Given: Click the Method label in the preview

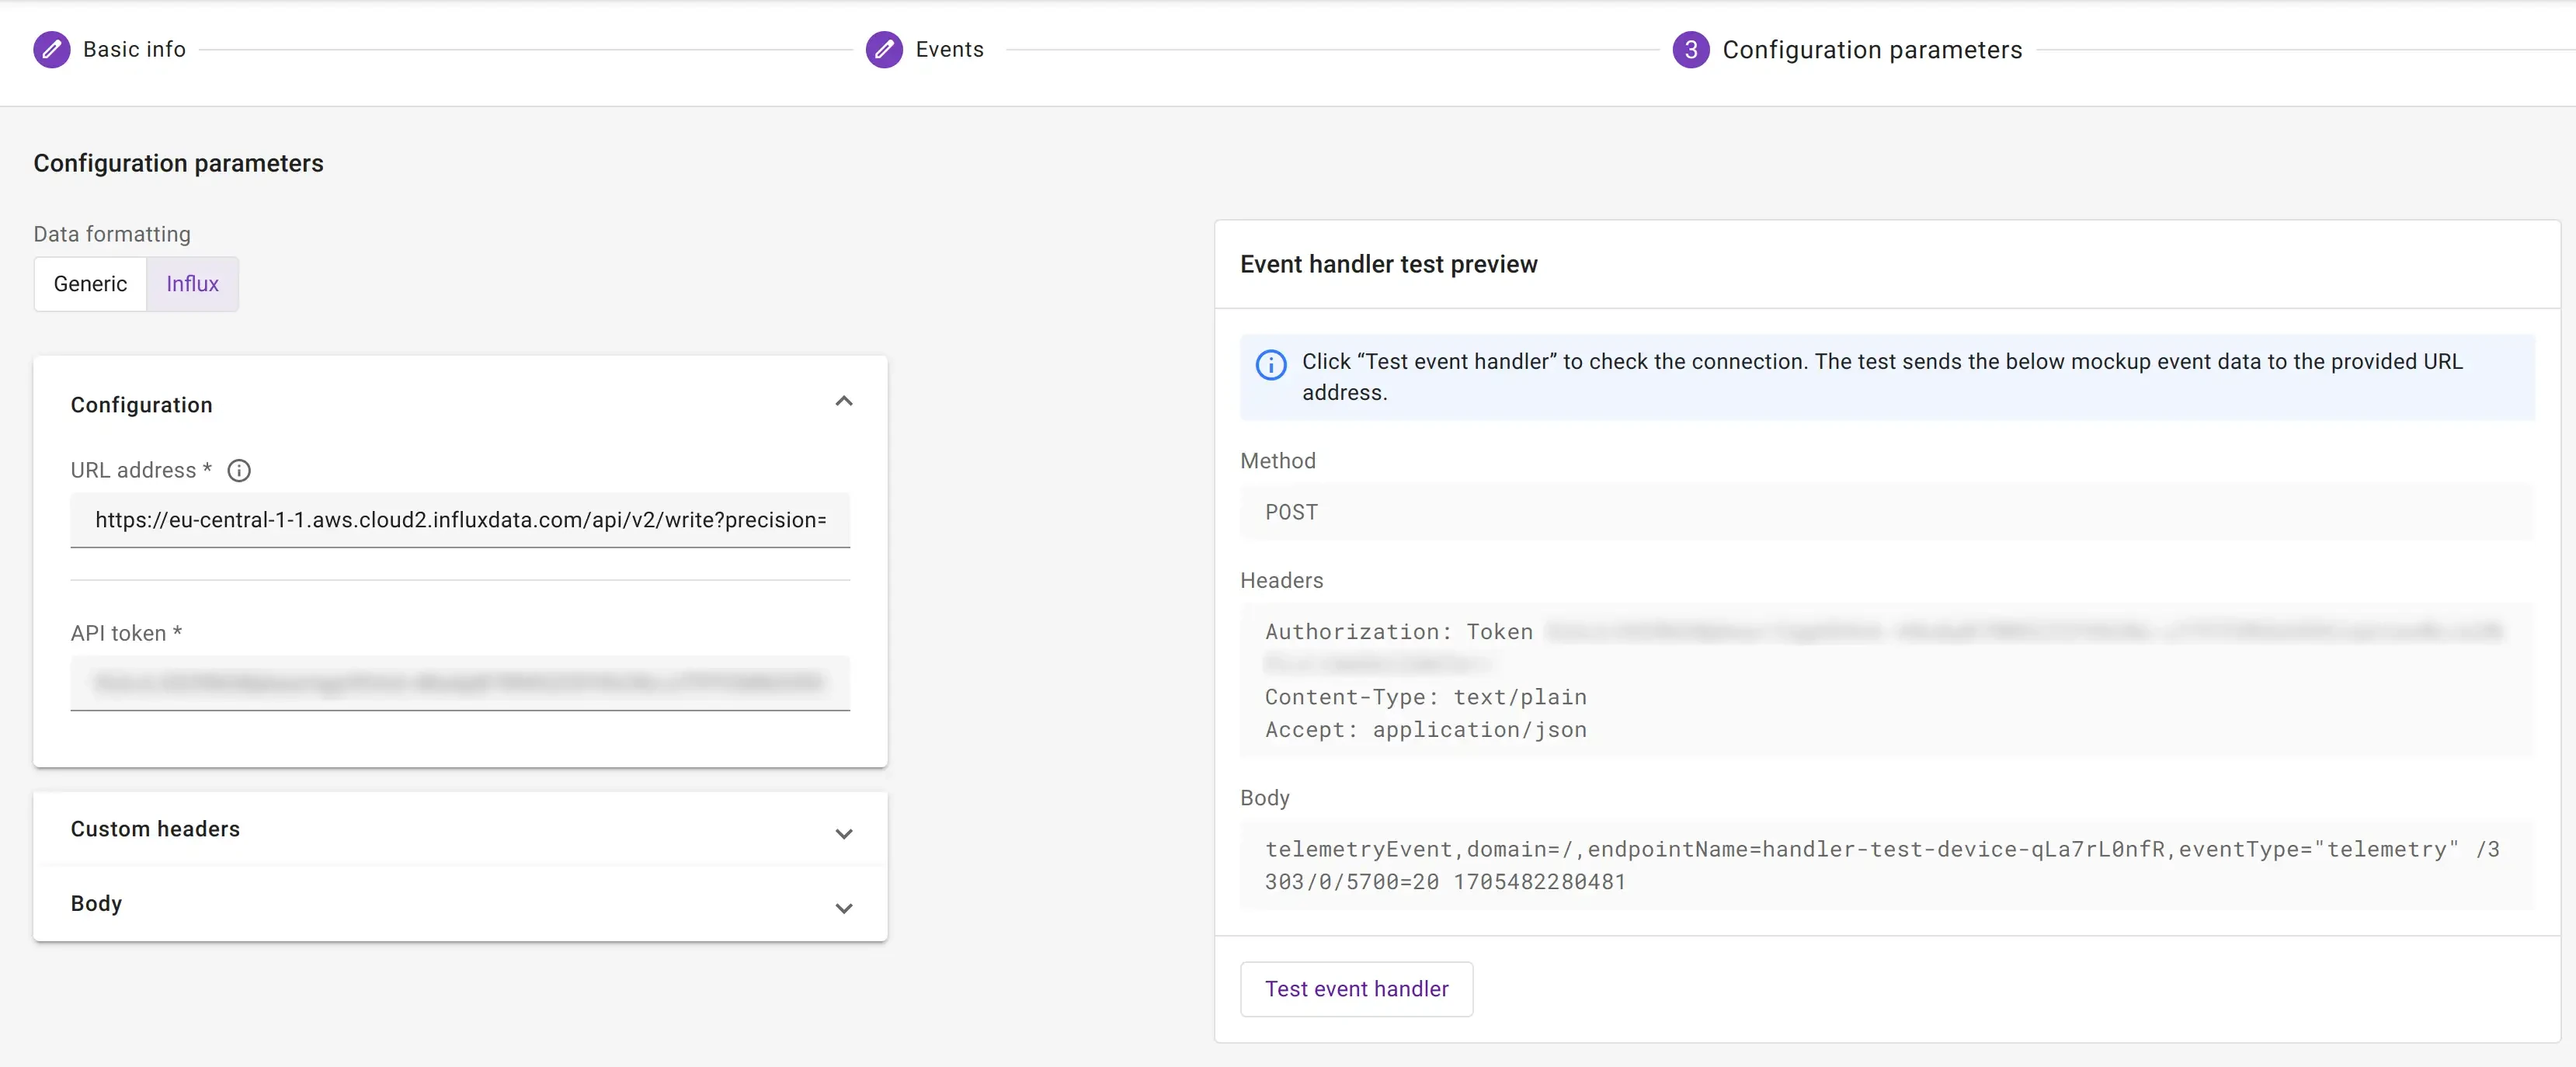Looking at the screenshot, I should click(x=1278, y=461).
